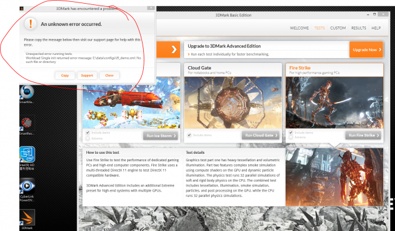Toggle Include demo for Ice Storm
The height and width of the screenshot is (231, 395).
[88, 133]
